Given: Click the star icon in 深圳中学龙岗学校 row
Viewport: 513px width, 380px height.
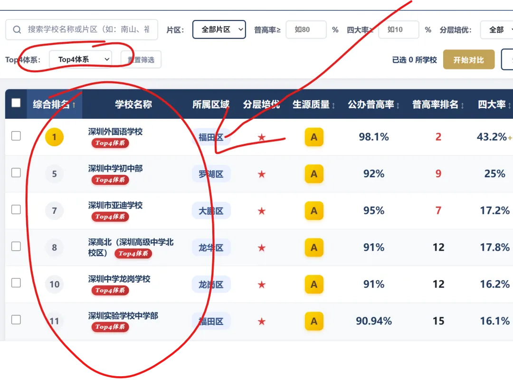Looking at the screenshot, I should pos(261,285).
